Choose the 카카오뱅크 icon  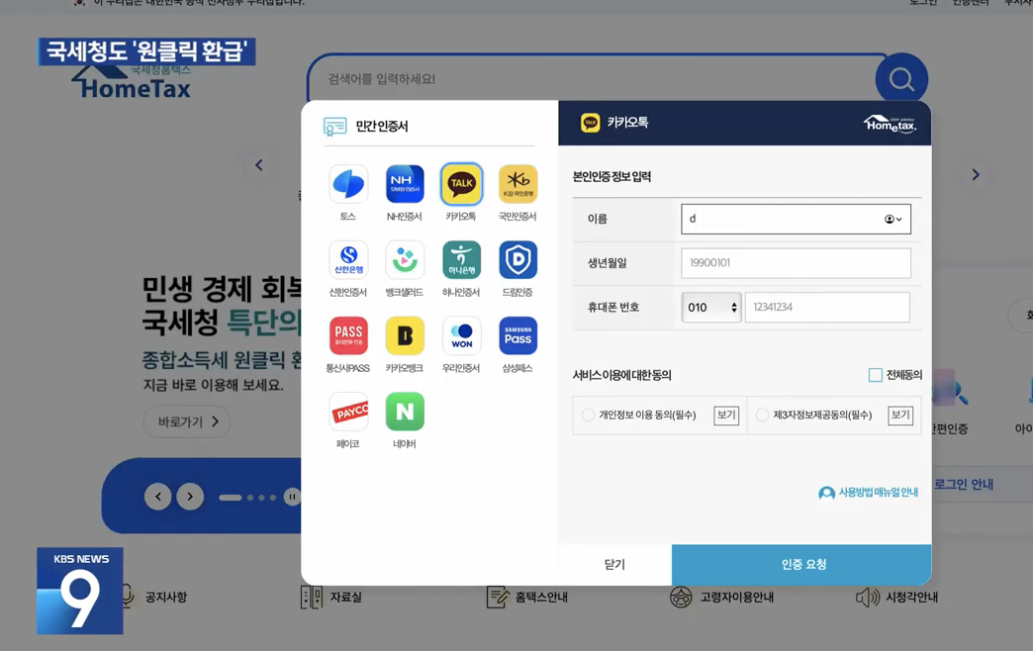pyautogui.click(x=405, y=335)
